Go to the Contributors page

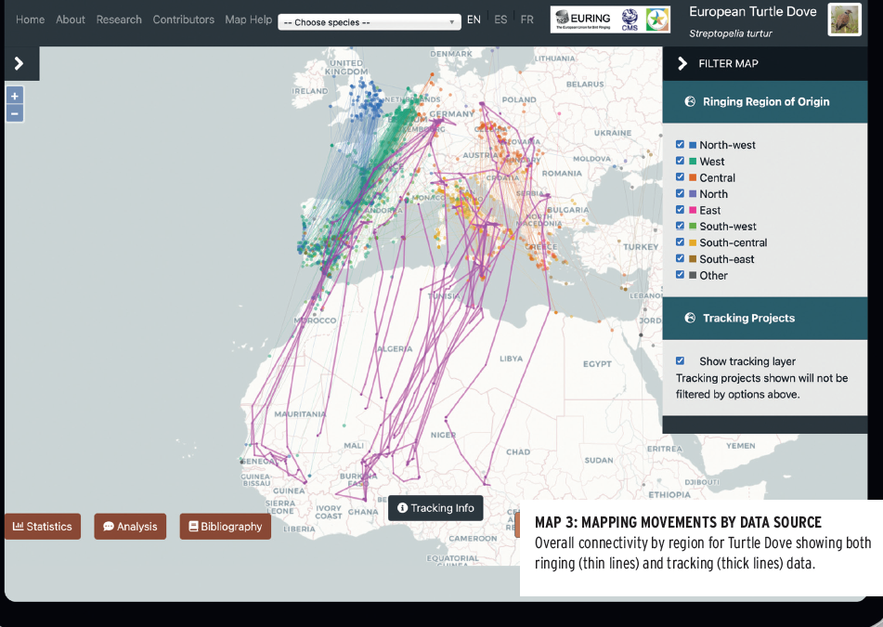184,20
